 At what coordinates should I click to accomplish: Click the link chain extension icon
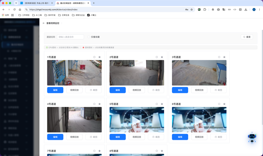(229, 9)
